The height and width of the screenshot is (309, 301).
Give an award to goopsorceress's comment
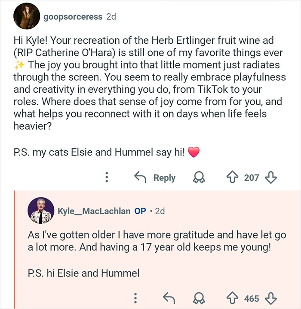click(199, 178)
